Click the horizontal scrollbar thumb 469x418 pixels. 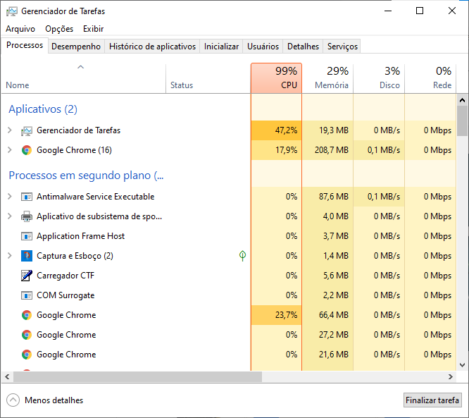click(x=137, y=376)
